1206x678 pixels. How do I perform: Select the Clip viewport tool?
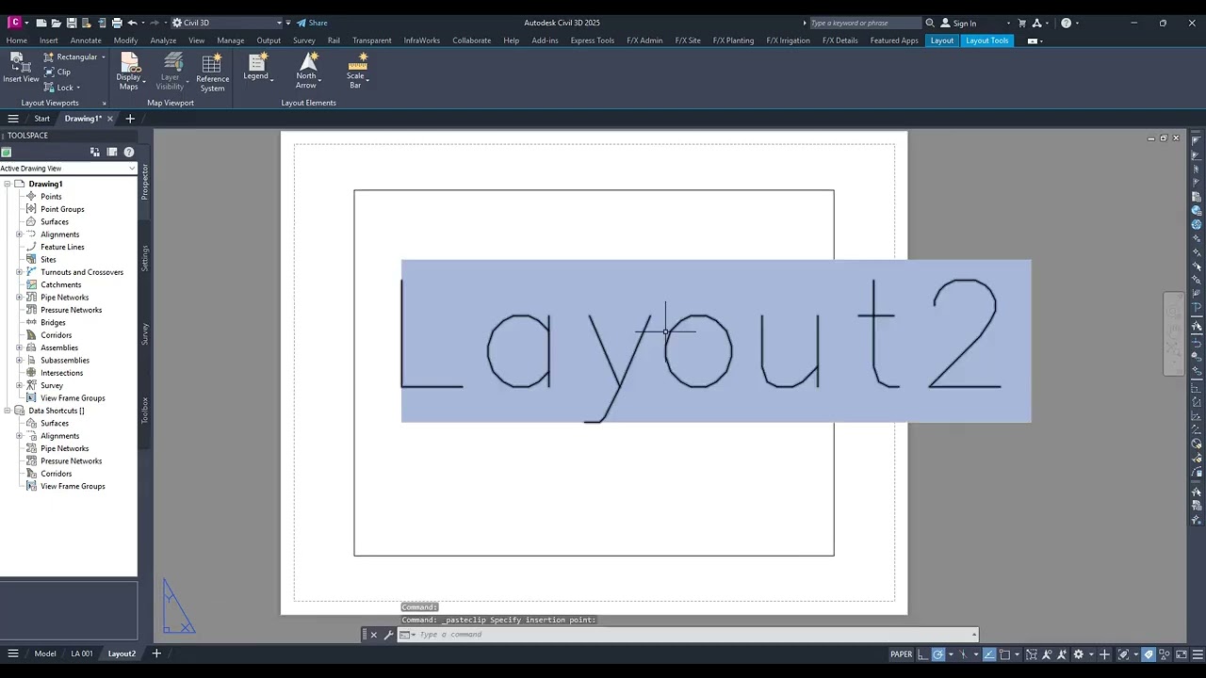point(57,72)
